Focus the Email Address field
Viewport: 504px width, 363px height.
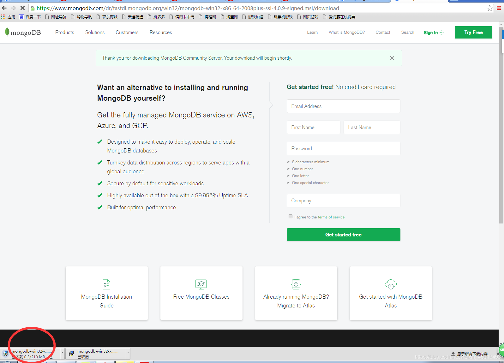click(343, 106)
